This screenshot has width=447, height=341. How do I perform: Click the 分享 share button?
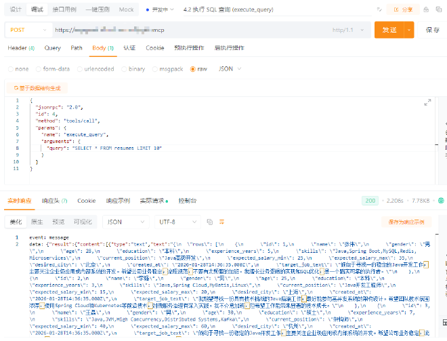pos(402,9)
